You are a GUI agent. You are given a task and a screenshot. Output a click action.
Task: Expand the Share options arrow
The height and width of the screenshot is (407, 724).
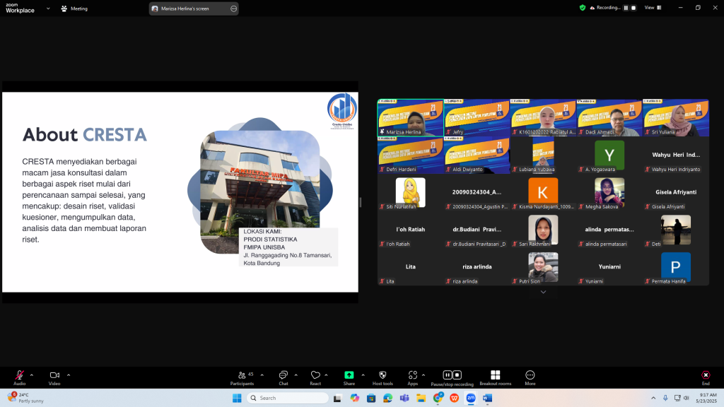point(363,375)
